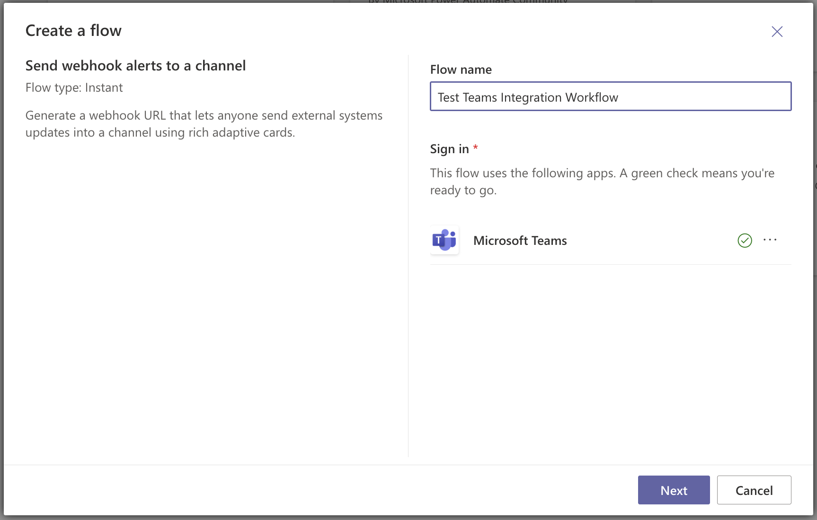Select the Test Teams Integration Workflow name field
The width and height of the screenshot is (817, 520).
610,96
